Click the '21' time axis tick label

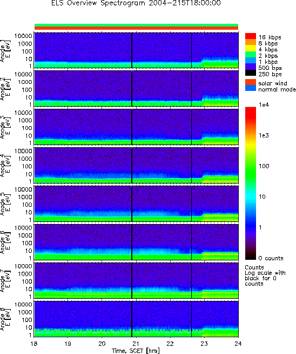click(136, 344)
